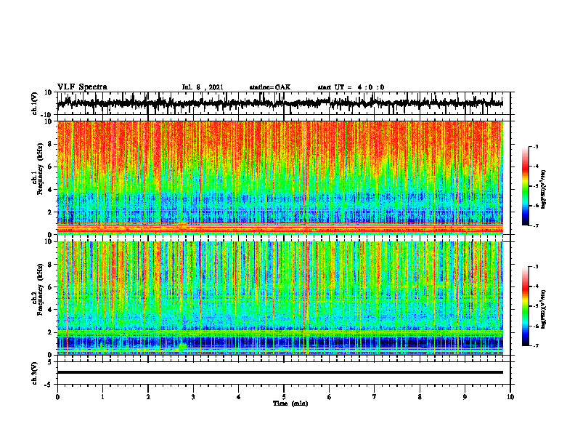Click the ch.2 spectrogram "2" kHz tick label
Image resolution: width=575 pixels, height=445 pixels.
coord(50,332)
